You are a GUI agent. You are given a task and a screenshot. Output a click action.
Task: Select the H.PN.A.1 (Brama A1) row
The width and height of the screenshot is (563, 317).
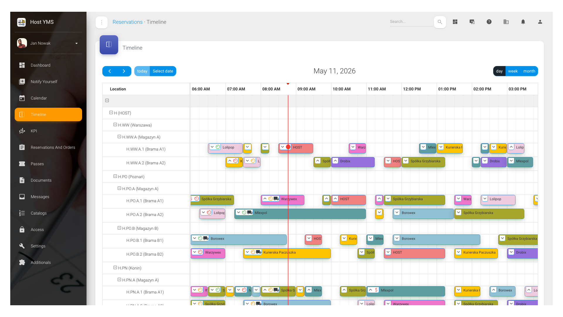tap(146, 292)
